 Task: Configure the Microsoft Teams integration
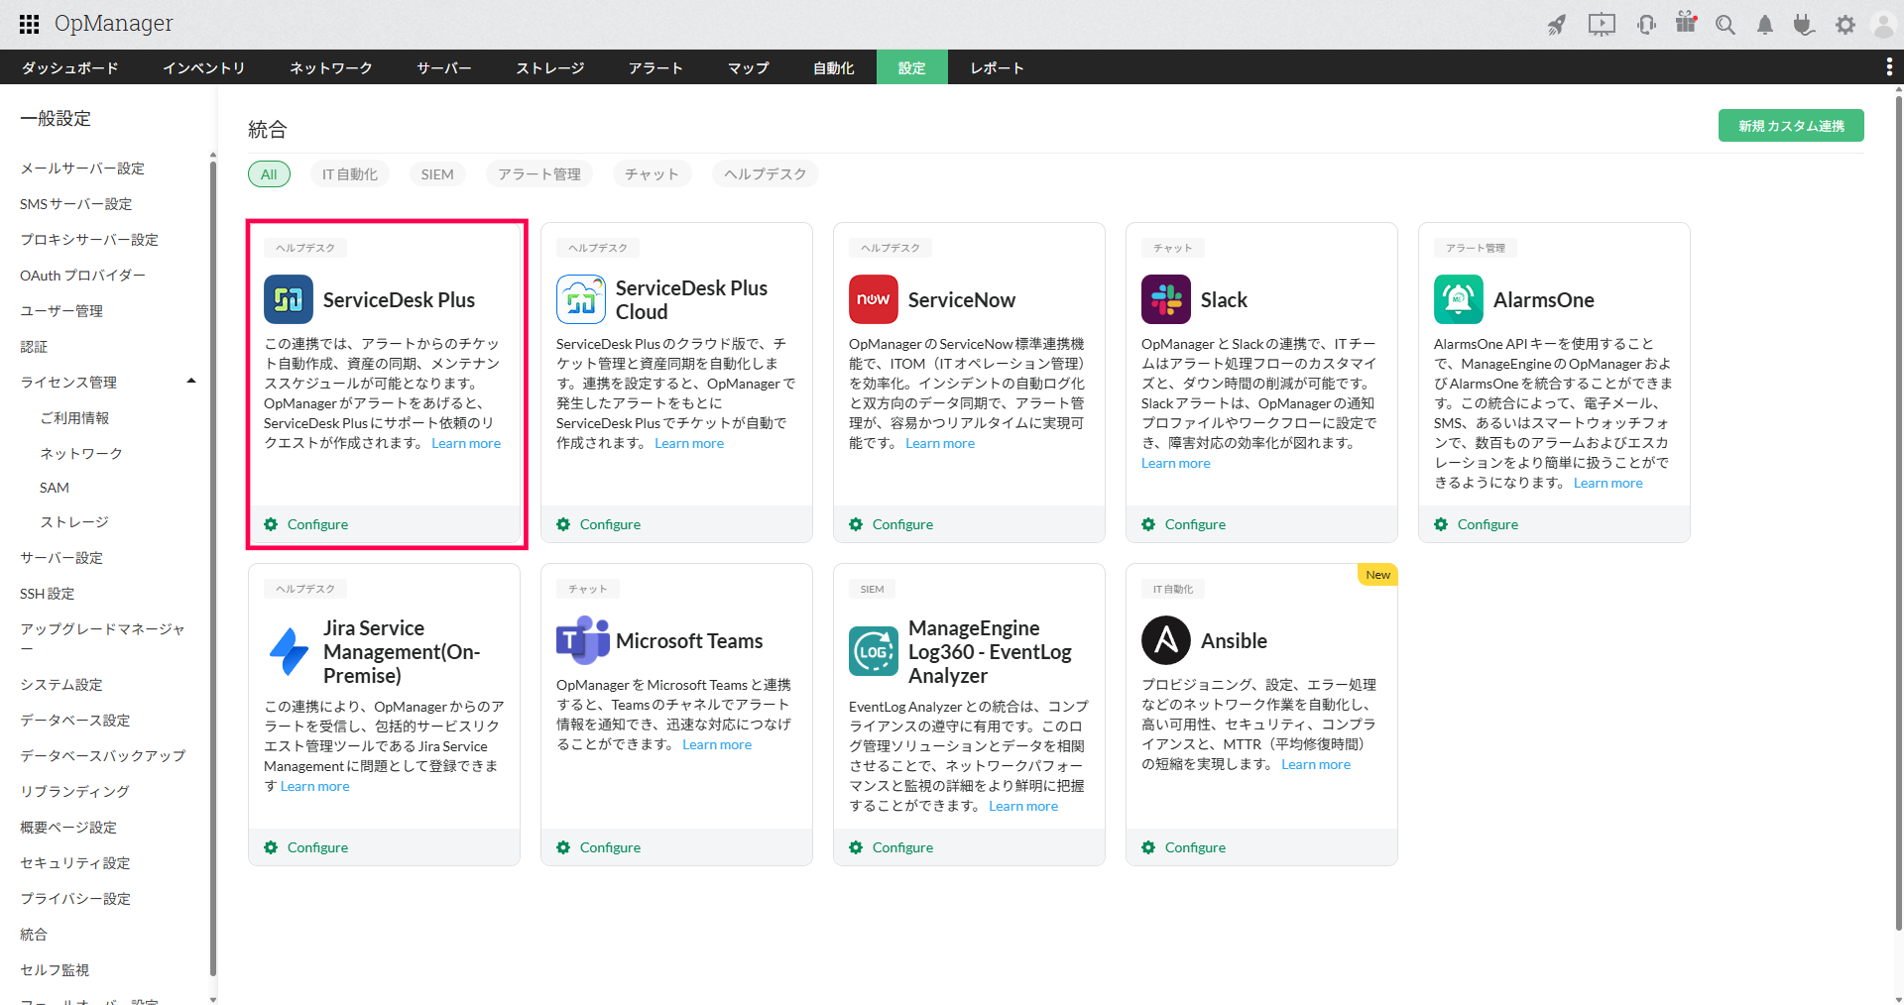click(x=609, y=847)
